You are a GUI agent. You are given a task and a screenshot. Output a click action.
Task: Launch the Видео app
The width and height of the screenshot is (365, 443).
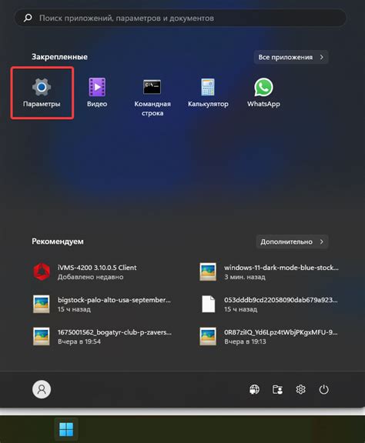click(97, 93)
